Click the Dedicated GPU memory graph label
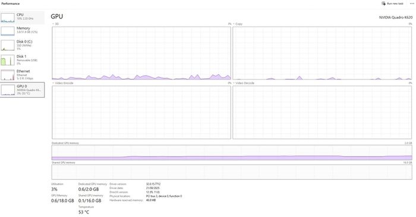 coord(65,143)
